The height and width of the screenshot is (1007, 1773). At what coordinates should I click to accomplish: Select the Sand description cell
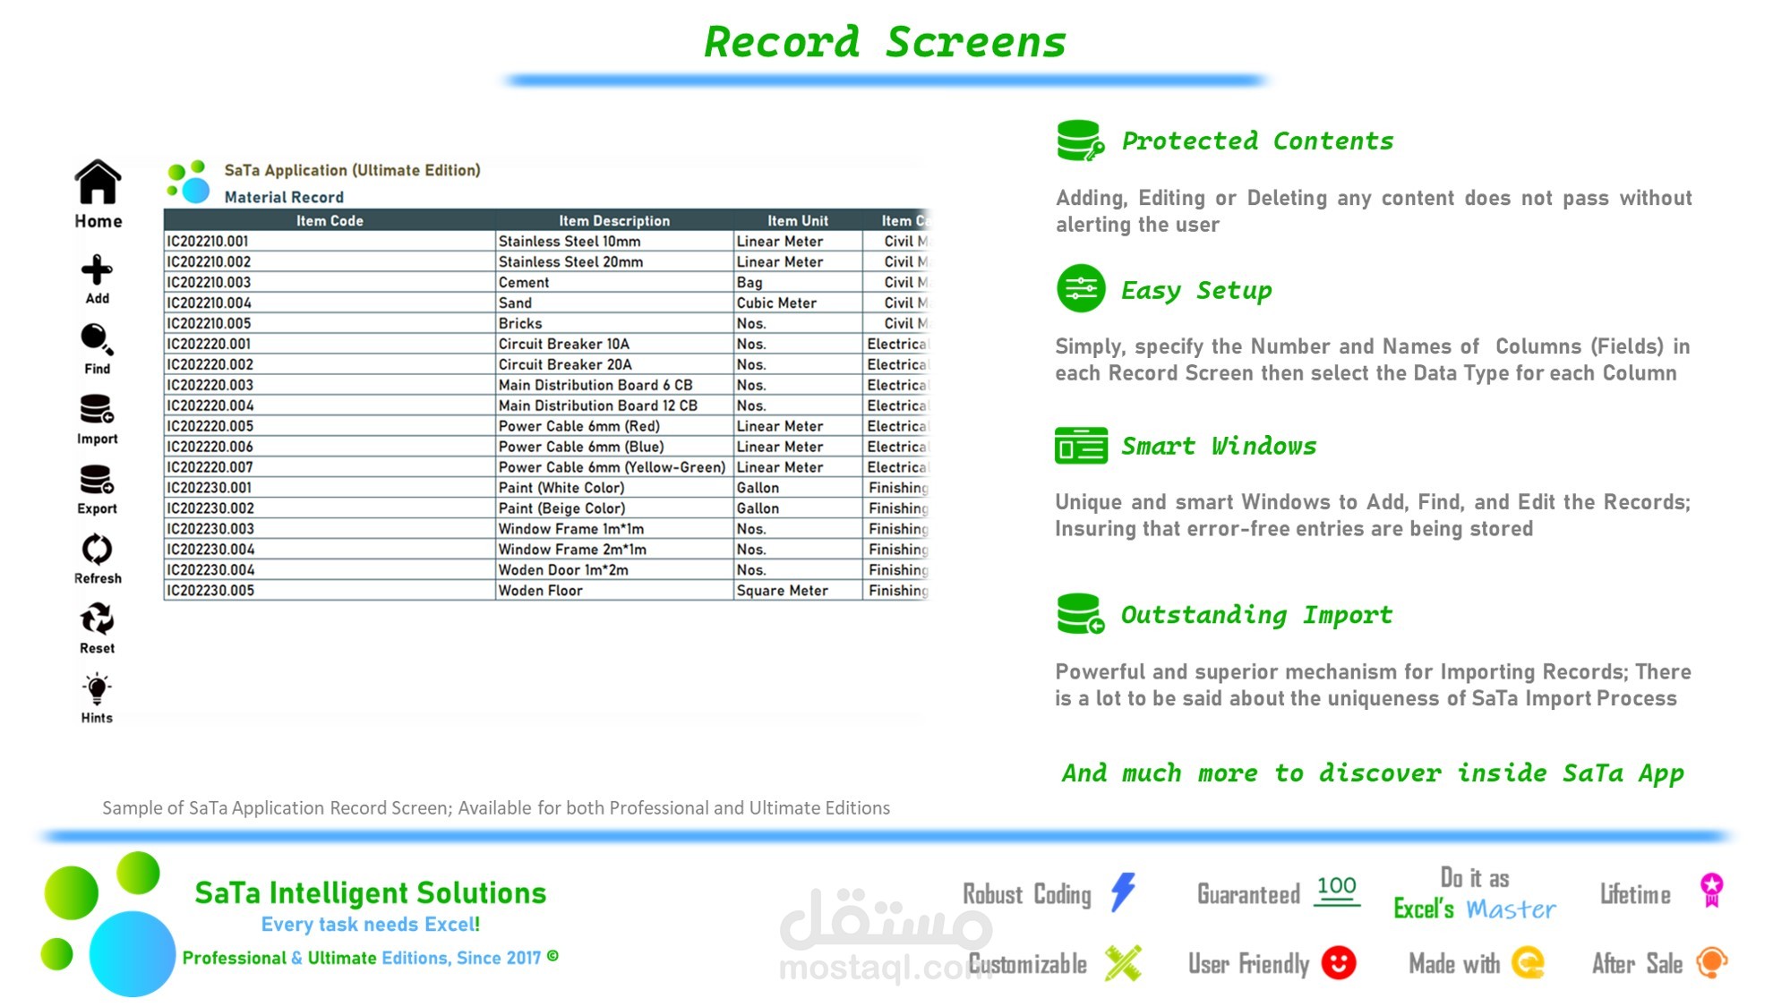(x=614, y=303)
